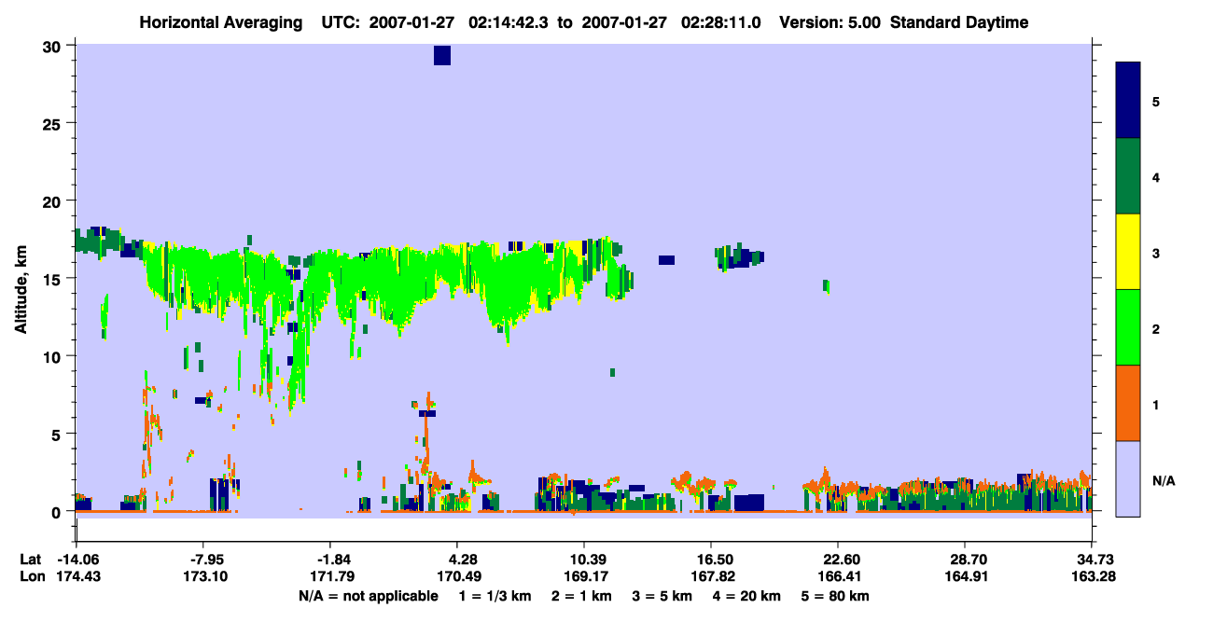
Task: Click the y-axis tick label '30'
Action: tap(53, 47)
